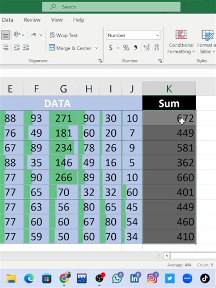216x288 pixels.
Task: Open Instagram from taskbar
Action: (x=152, y=278)
